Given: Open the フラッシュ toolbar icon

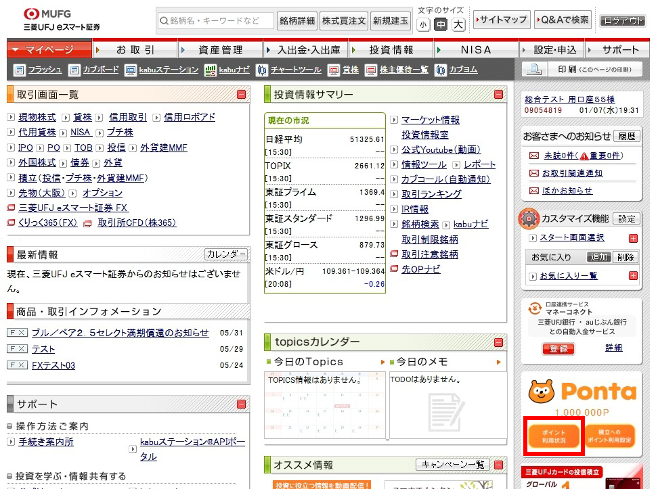Looking at the screenshot, I should click(20, 70).
